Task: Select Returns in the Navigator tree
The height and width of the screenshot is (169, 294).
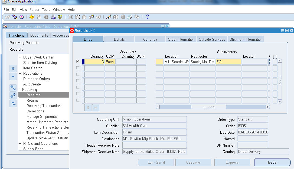Action: coord(32,100)
